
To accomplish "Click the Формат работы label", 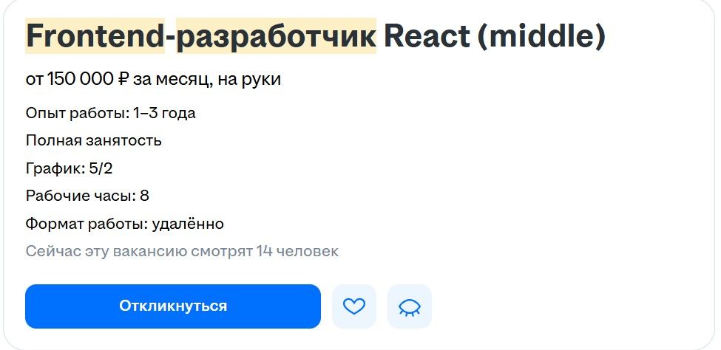I will (87, 224).
